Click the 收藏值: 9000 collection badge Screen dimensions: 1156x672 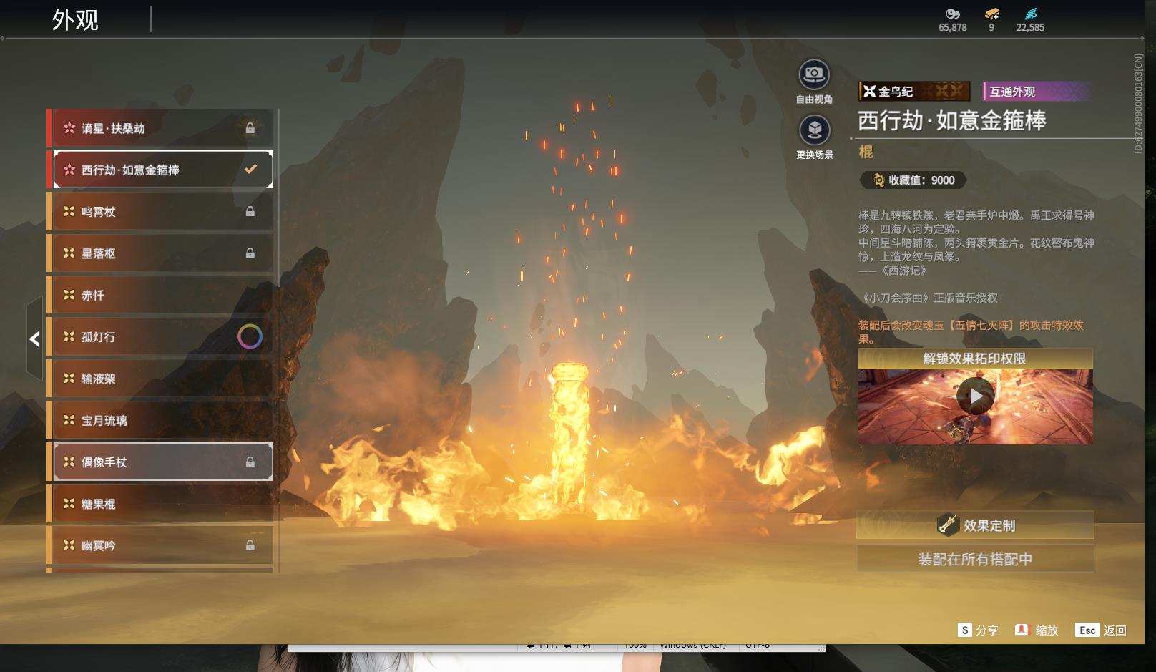pos(913,180)
